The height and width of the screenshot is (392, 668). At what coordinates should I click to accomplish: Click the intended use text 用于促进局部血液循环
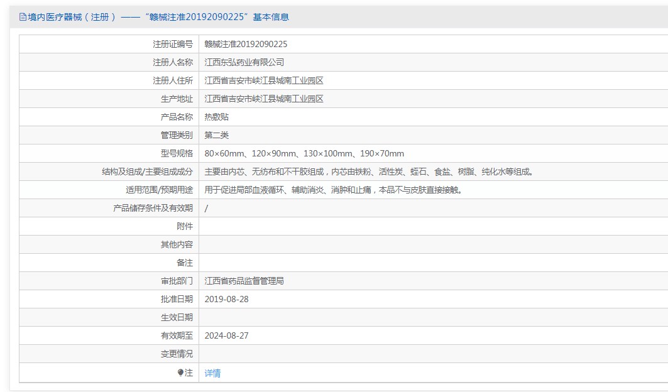(x=334, y=190)
